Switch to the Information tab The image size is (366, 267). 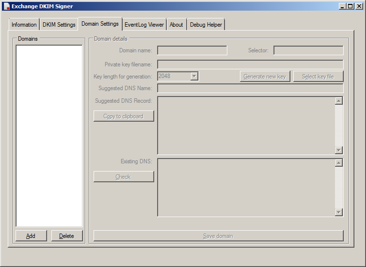pos(24,25)
